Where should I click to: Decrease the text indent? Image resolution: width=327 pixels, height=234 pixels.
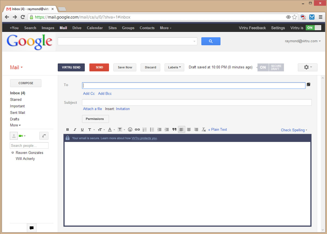coord(159,130)
